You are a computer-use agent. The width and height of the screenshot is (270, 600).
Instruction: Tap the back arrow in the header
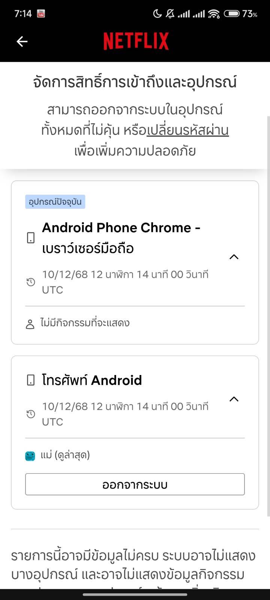[x=22, y=42]
